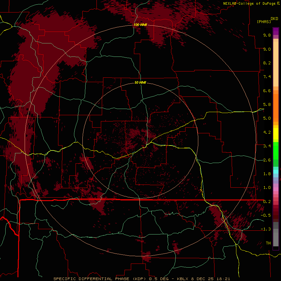Click the 5.0 scale value
This screenshot has height=281, width=281.
[x=267, y=118]
